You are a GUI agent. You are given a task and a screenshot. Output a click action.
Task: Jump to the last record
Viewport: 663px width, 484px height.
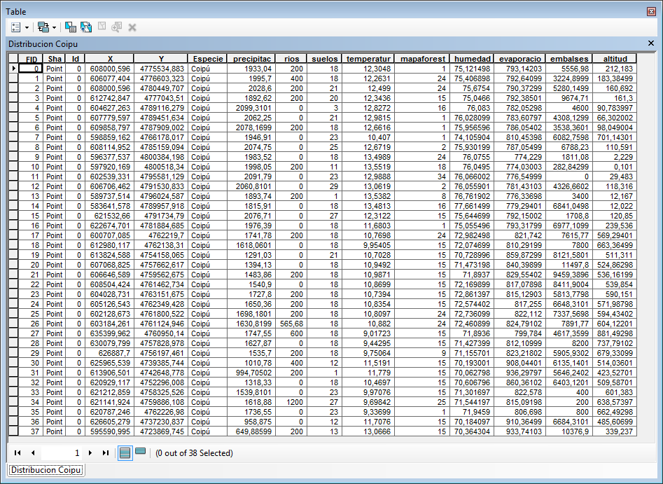106,453
